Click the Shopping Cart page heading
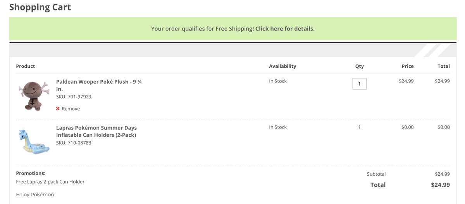465x204 pixels. (40, 7)
